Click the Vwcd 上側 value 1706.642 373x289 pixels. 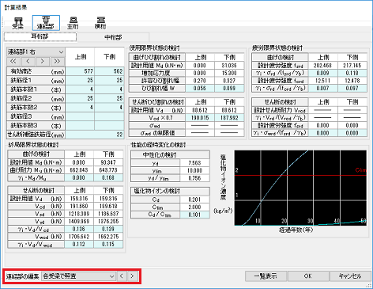(x=79, y=237)
